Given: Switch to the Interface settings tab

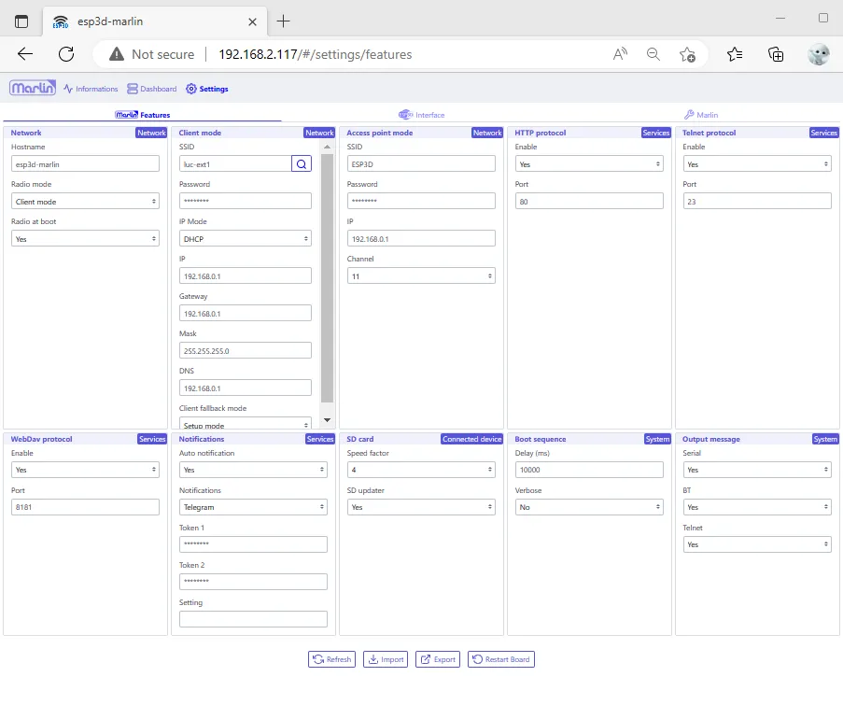Looking at the screenshot, I should pos(422,115).
